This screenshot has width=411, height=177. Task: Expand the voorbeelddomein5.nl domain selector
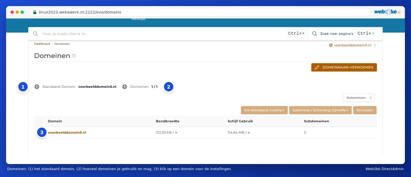352,45
